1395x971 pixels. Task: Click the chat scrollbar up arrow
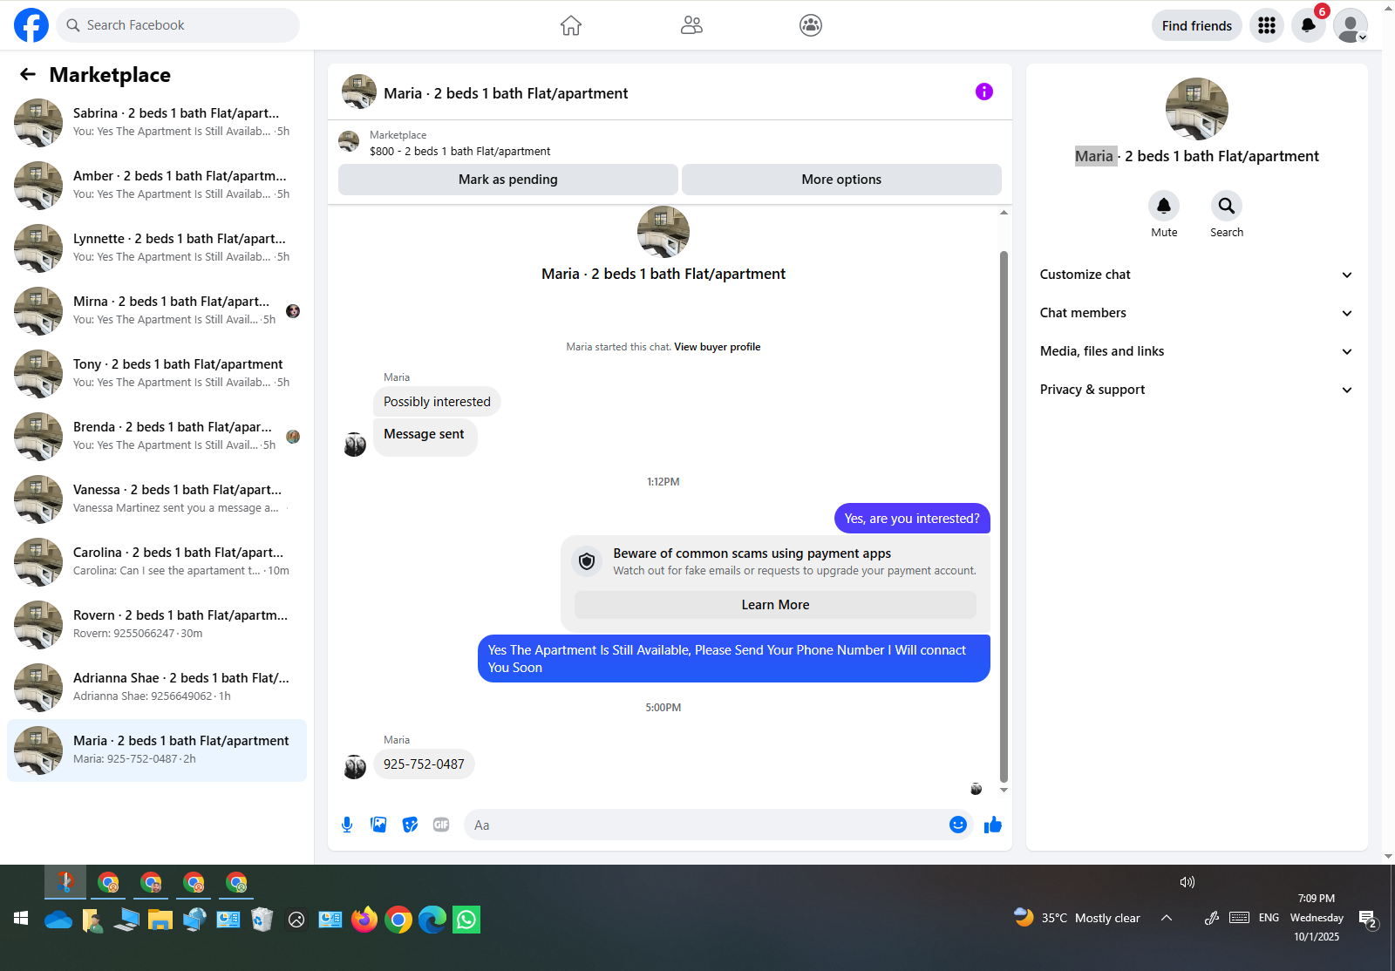(x=1004, y=213)
